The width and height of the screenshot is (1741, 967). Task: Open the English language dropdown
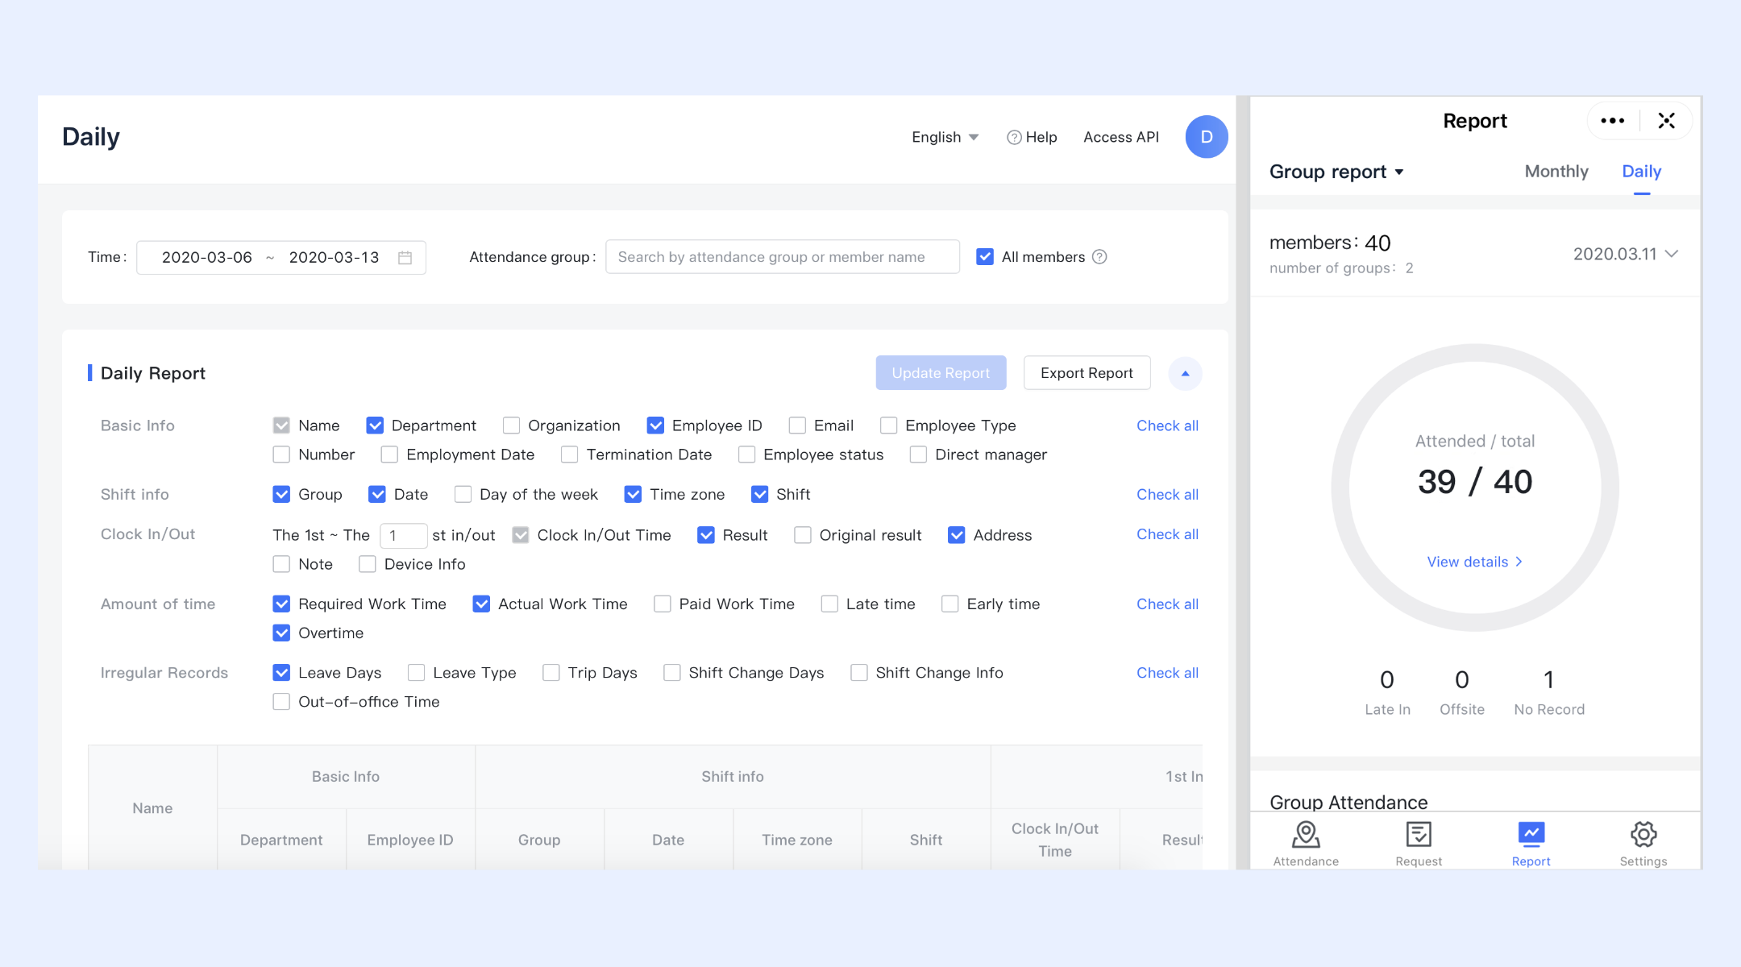[x=945, y=137]
